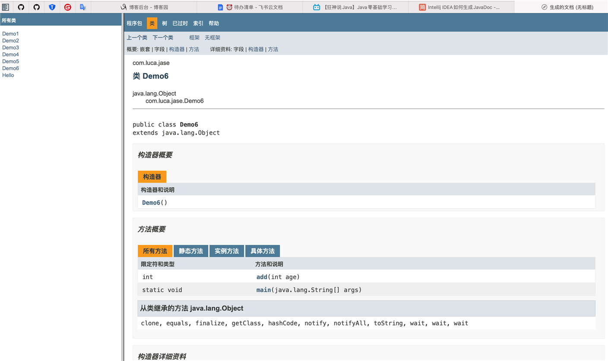Click the orange 构造器 table caption
Image resolution: width=608 pixels, height=361 pixels.
point(152,177)
